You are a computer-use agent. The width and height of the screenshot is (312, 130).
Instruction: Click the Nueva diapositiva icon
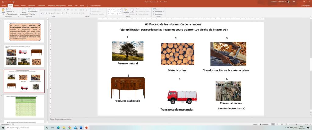pyautogui.click(x=24, y=10)
